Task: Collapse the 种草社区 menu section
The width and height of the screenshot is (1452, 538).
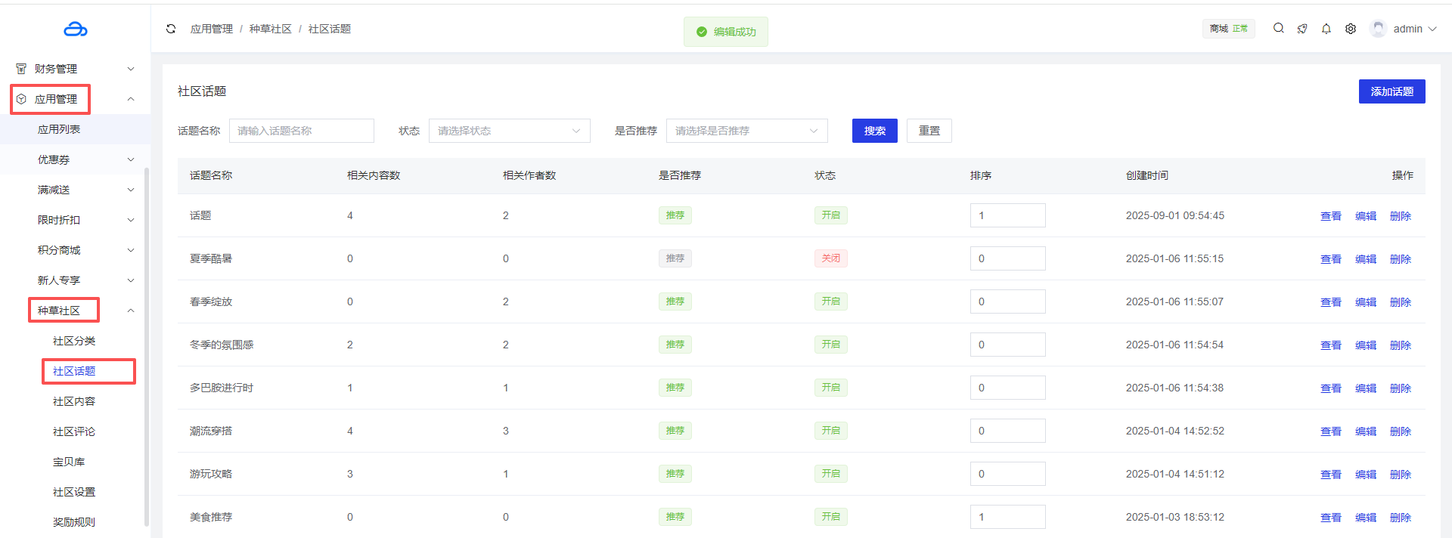Action: (131, 311)
